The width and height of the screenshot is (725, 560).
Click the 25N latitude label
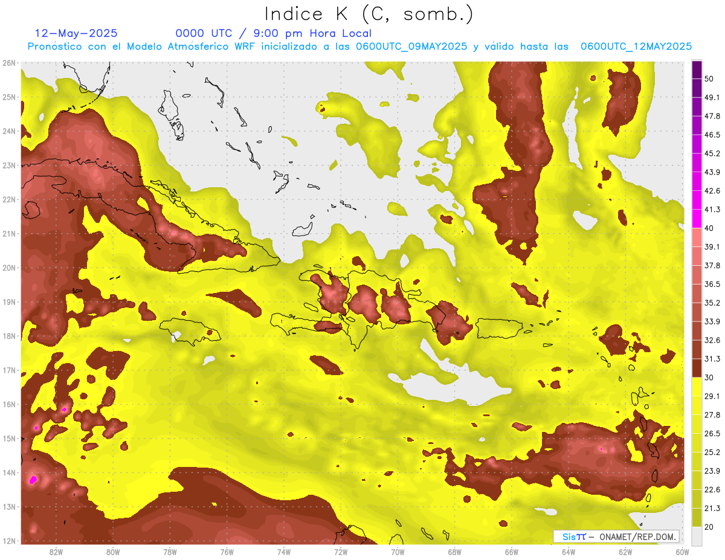(x=9, y=97)
